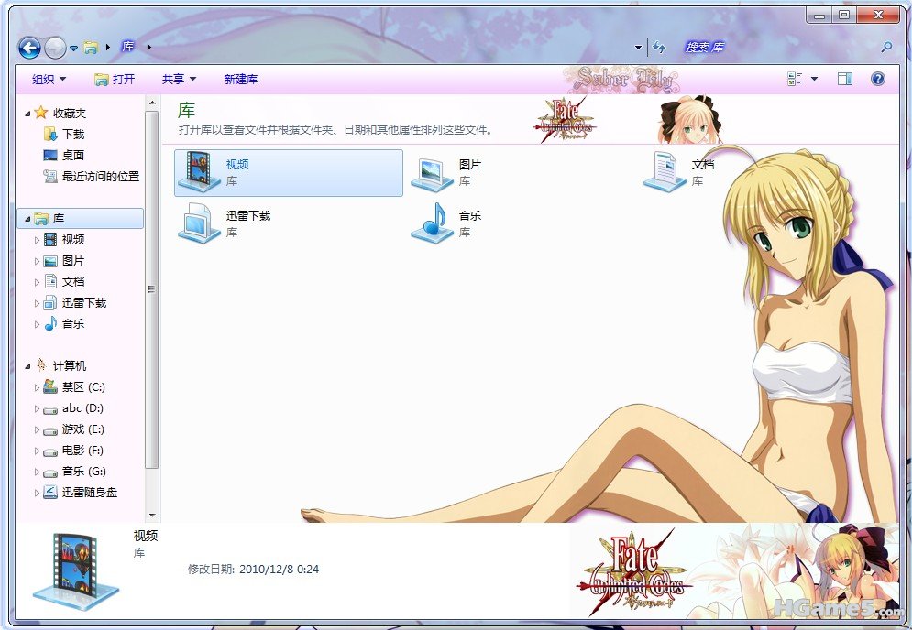The image size is (912, 630).
Task: Click the help question mark icon
Action: click(x=877, y=80)
